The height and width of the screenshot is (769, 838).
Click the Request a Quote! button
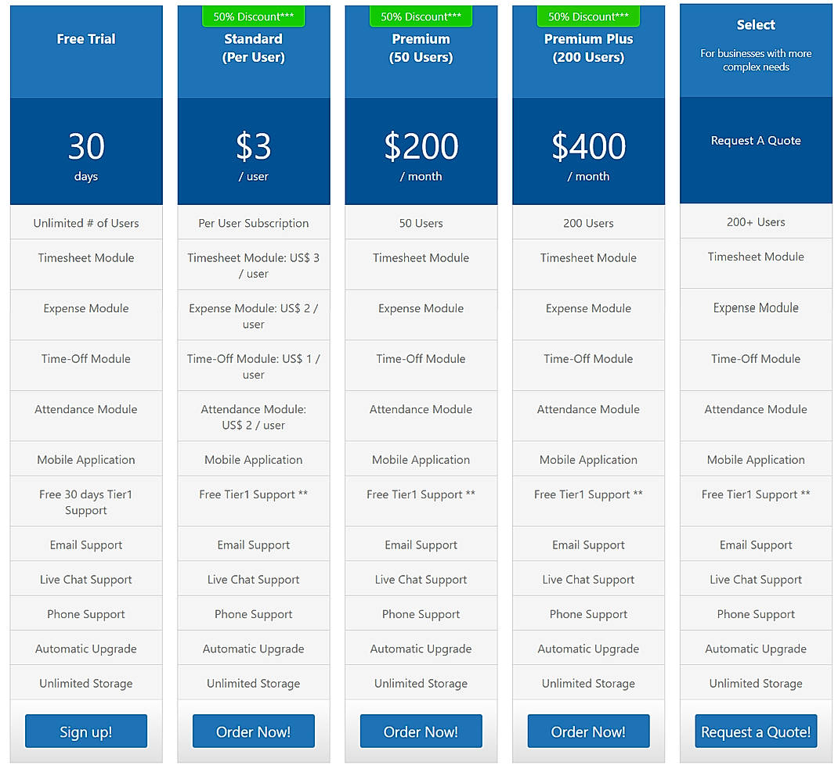[x=756, y=731]
